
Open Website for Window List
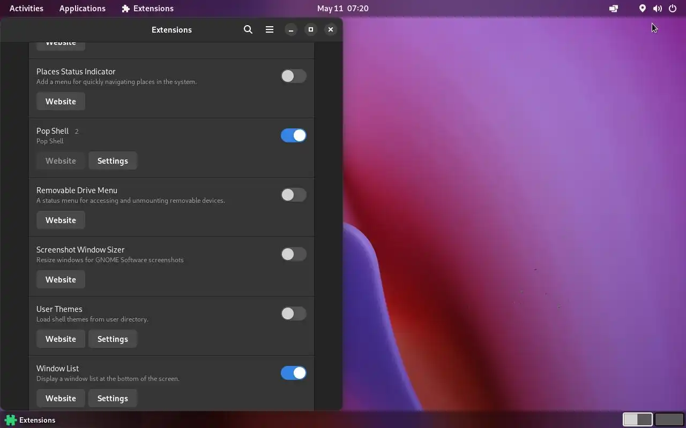tap(61, 399)
